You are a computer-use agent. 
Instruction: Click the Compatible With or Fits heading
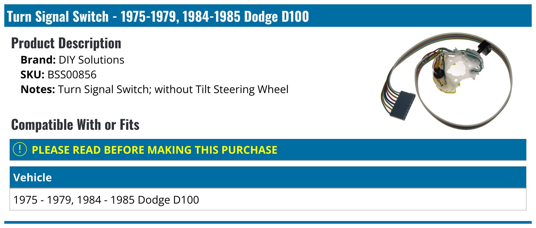pyautogui.click(x=75, y=125)
